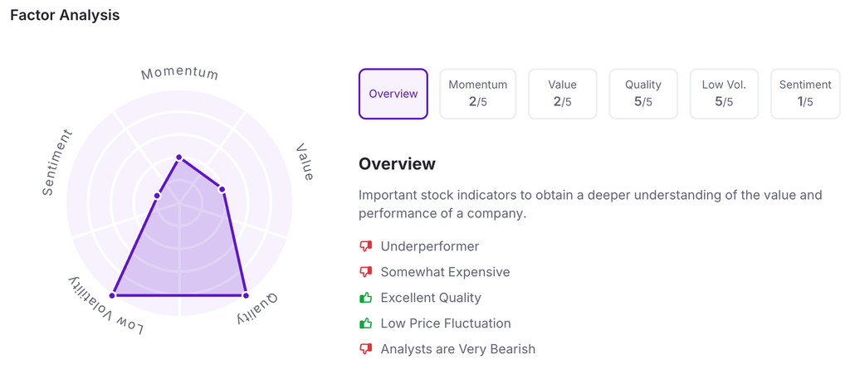Click the Momentum axis label on chart
Screen dimensions: 850x374
pyautogui.click(x=179, y=73)
